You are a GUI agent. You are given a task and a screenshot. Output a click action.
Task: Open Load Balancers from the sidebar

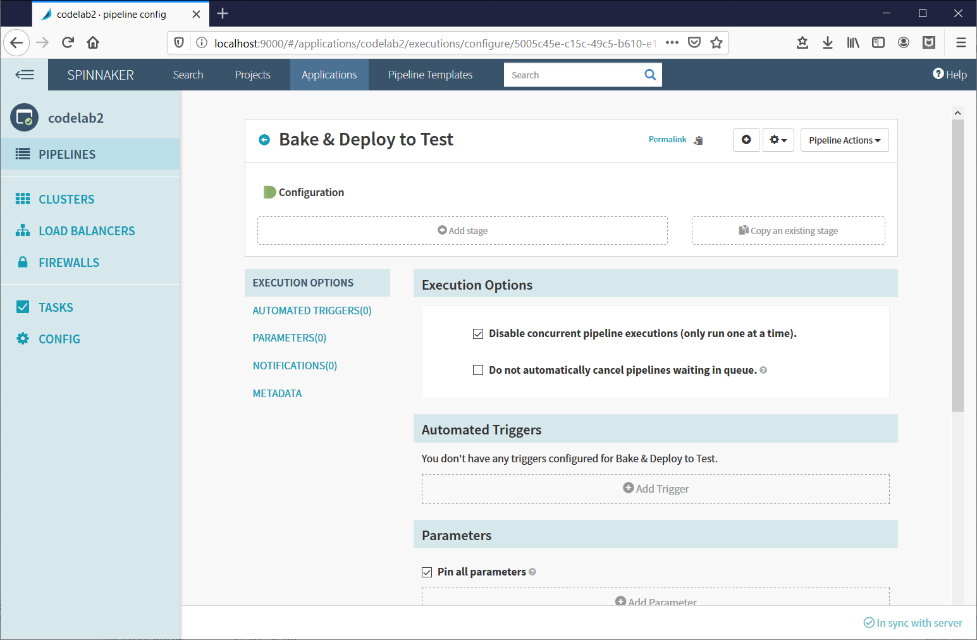coord(87,230)
